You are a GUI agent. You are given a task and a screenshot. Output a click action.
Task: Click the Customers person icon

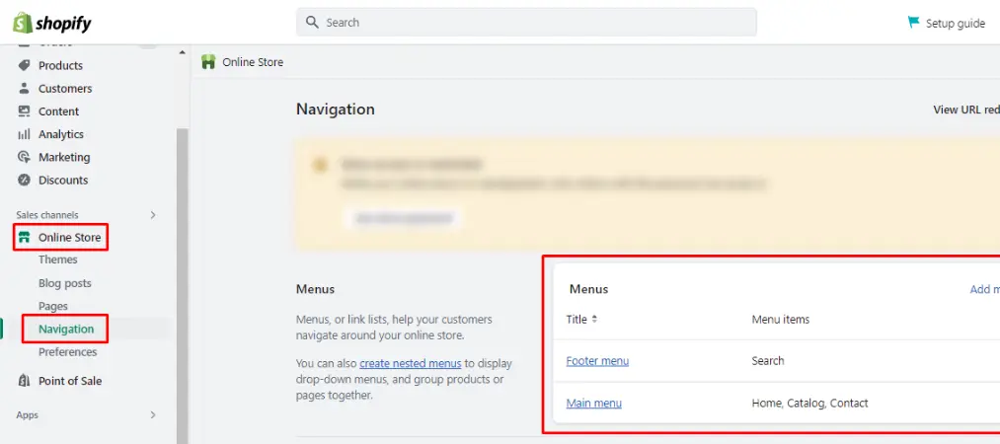25,88
